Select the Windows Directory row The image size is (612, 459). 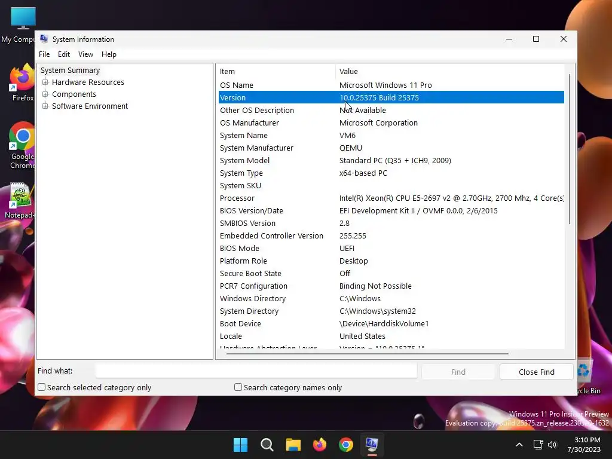(391, 299)
